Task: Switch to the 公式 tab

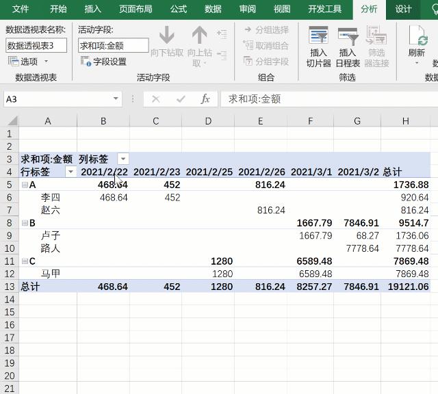Action: 178,9
